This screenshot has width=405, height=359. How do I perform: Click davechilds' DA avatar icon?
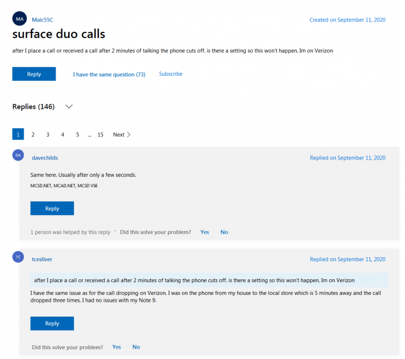point(19,156)
